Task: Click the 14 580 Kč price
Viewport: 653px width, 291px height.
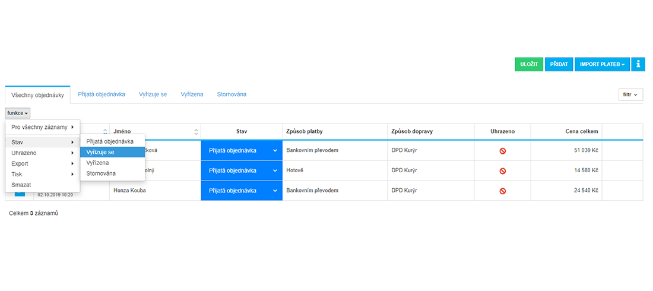Action: pos(586,170)
